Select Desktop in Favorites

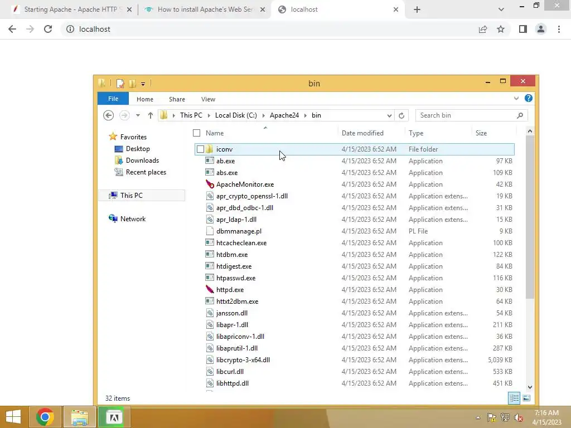(x=138, y=149)
